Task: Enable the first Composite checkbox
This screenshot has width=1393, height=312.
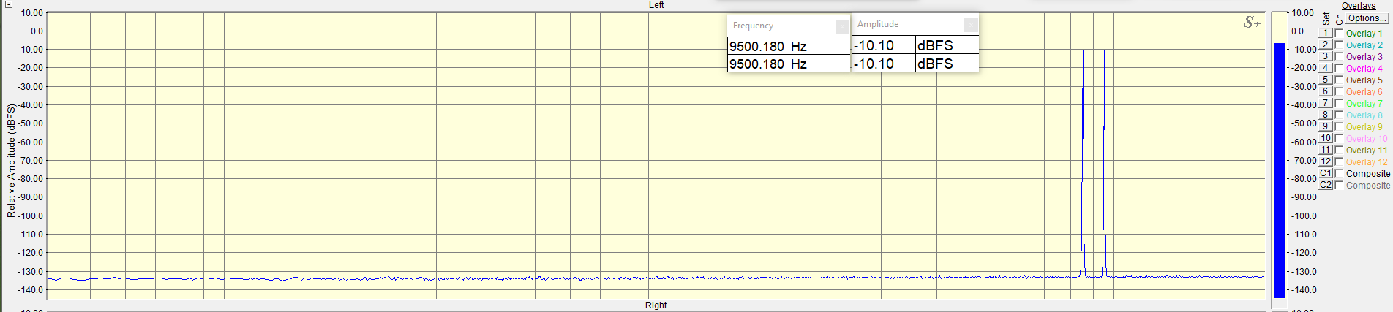Action: pyautogui.click(x=1339, y=173)
